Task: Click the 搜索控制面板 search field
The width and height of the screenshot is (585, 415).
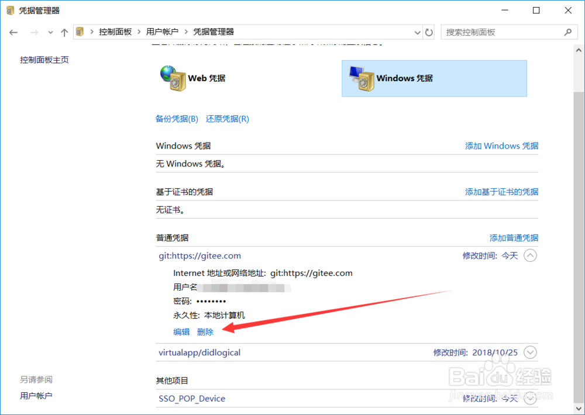Action: 503,32
